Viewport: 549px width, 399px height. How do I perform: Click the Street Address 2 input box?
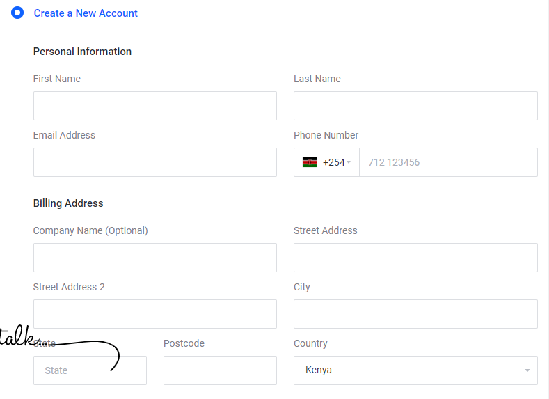click(155, 314)
